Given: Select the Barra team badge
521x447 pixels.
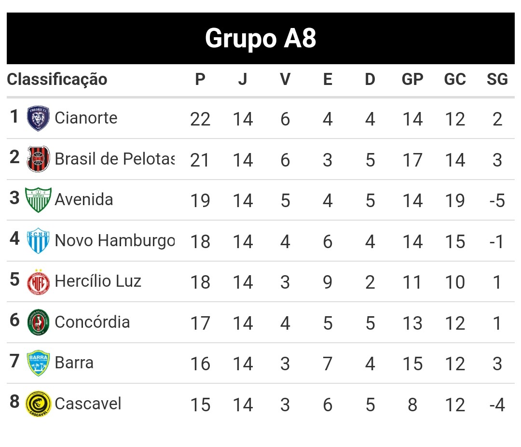Looking at the screenshot, I should coord(38,363).
